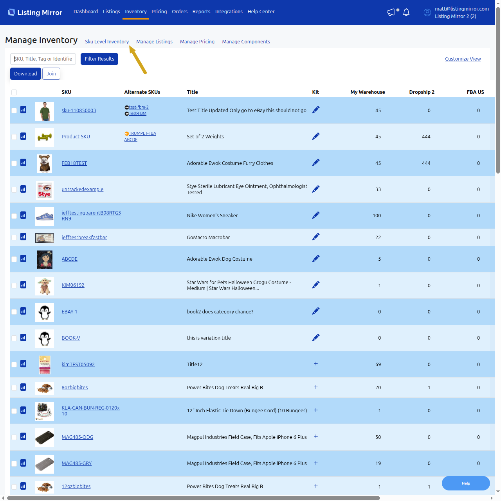The height and width of the screenshot is (501, 501).
Task: Click the announcements megaphone icon
Action: [x=391, y=13]
